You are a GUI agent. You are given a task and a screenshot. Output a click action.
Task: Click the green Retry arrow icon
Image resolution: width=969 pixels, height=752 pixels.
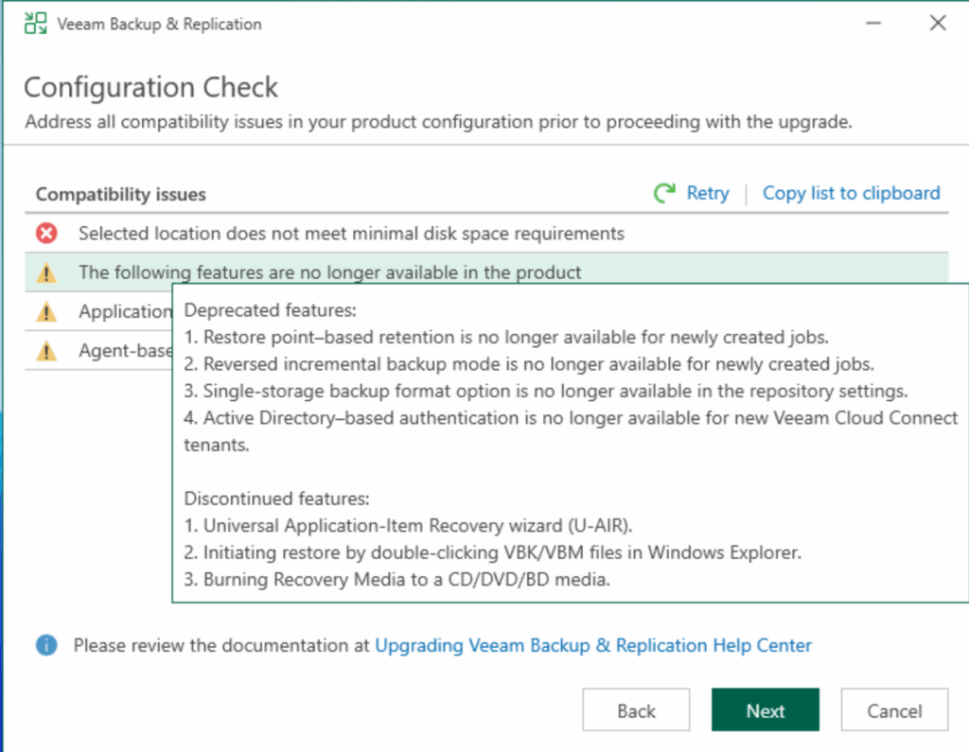tap(664, 194)
